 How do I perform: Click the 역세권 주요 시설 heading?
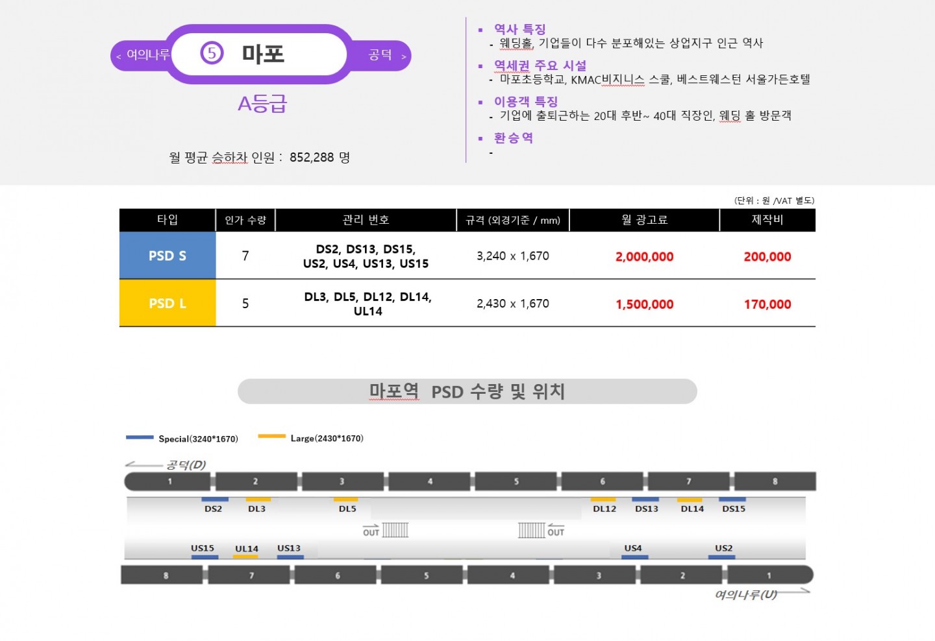point(540,66)
